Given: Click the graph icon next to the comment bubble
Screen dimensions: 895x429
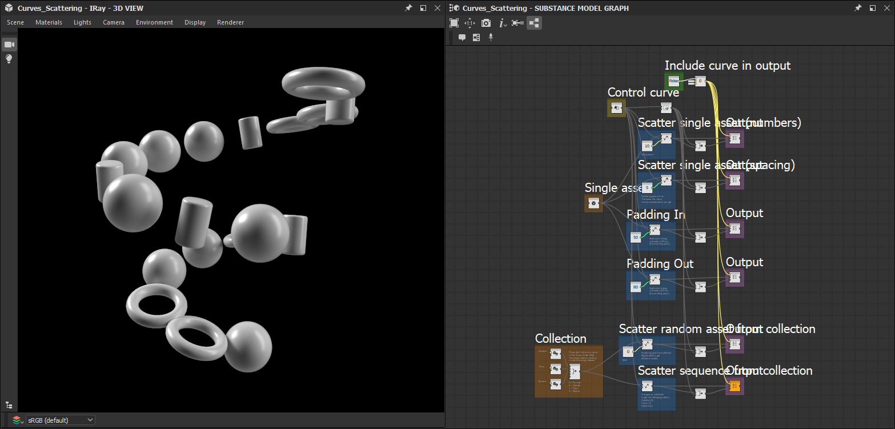Looking at the screenshot, I should (x=476, y=37).
